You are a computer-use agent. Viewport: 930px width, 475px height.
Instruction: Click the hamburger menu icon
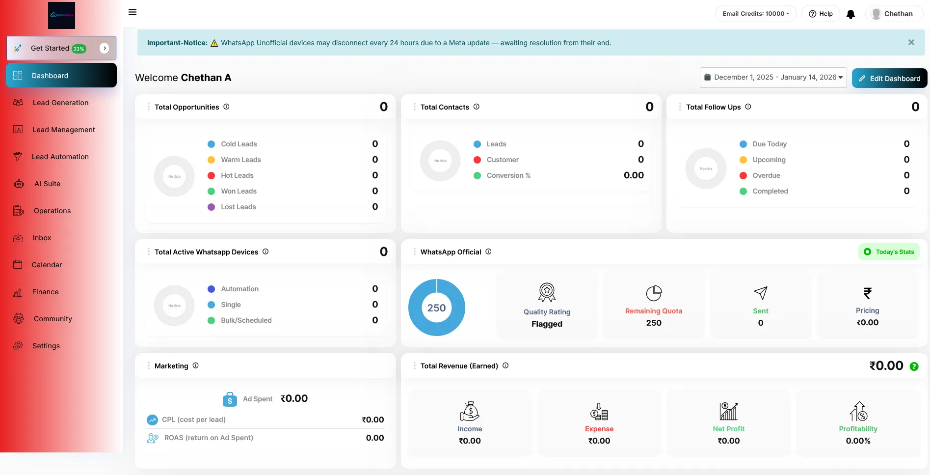[x=133, y=12]
